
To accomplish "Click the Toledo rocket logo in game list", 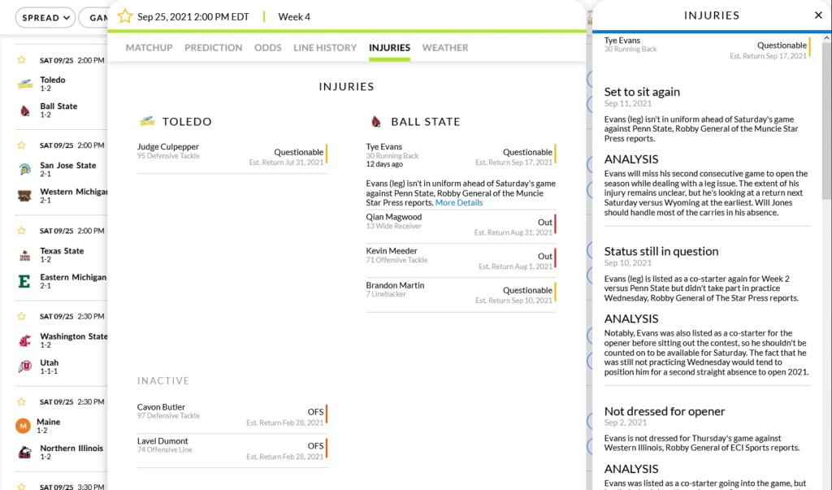I will click(24, 84).
